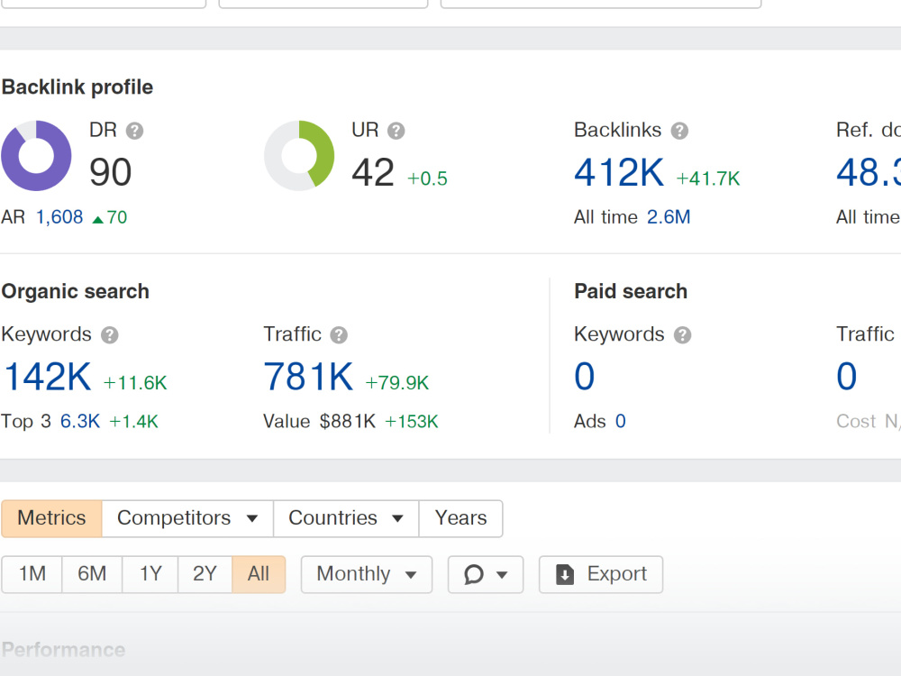Click the Export download icon
This screenshot has height=676, width=901.
565,574
